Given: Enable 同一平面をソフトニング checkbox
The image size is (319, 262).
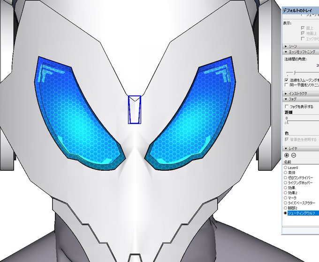Looking at the screenshot, I should tap(287, 85).
